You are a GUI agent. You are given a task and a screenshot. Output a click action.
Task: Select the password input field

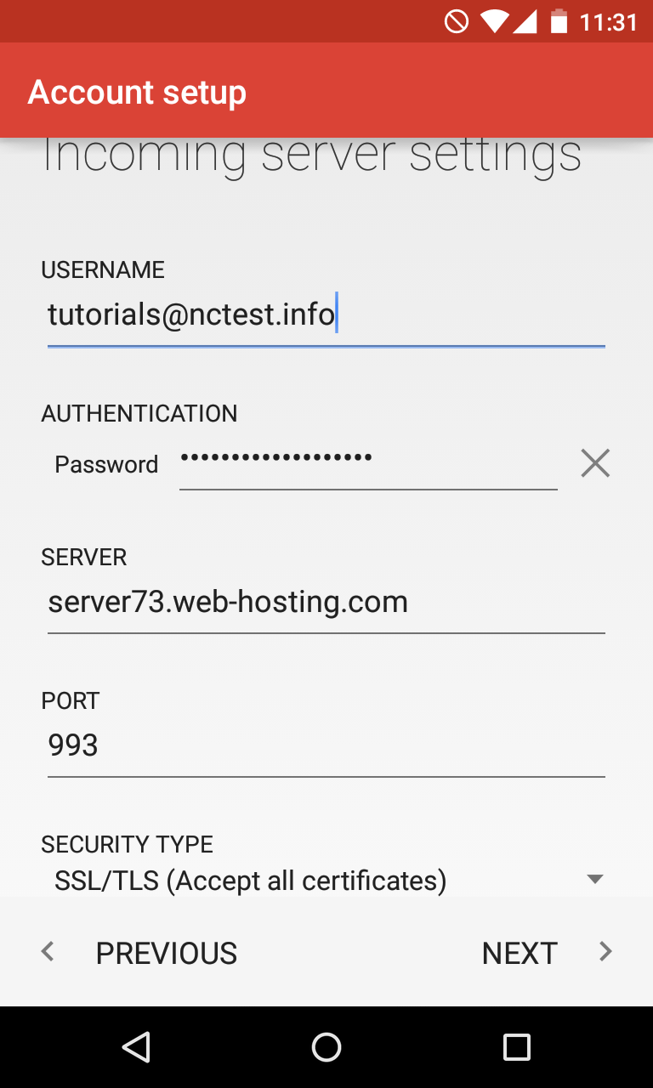(x=368, y=463)
